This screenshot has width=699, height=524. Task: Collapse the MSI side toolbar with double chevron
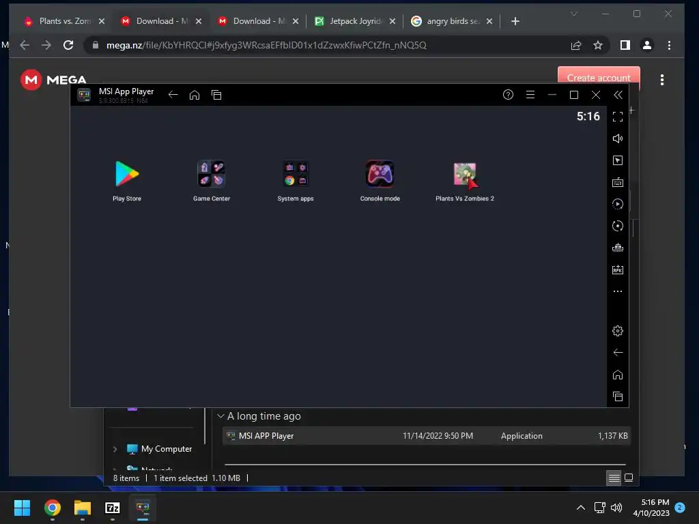coord(618,94)
